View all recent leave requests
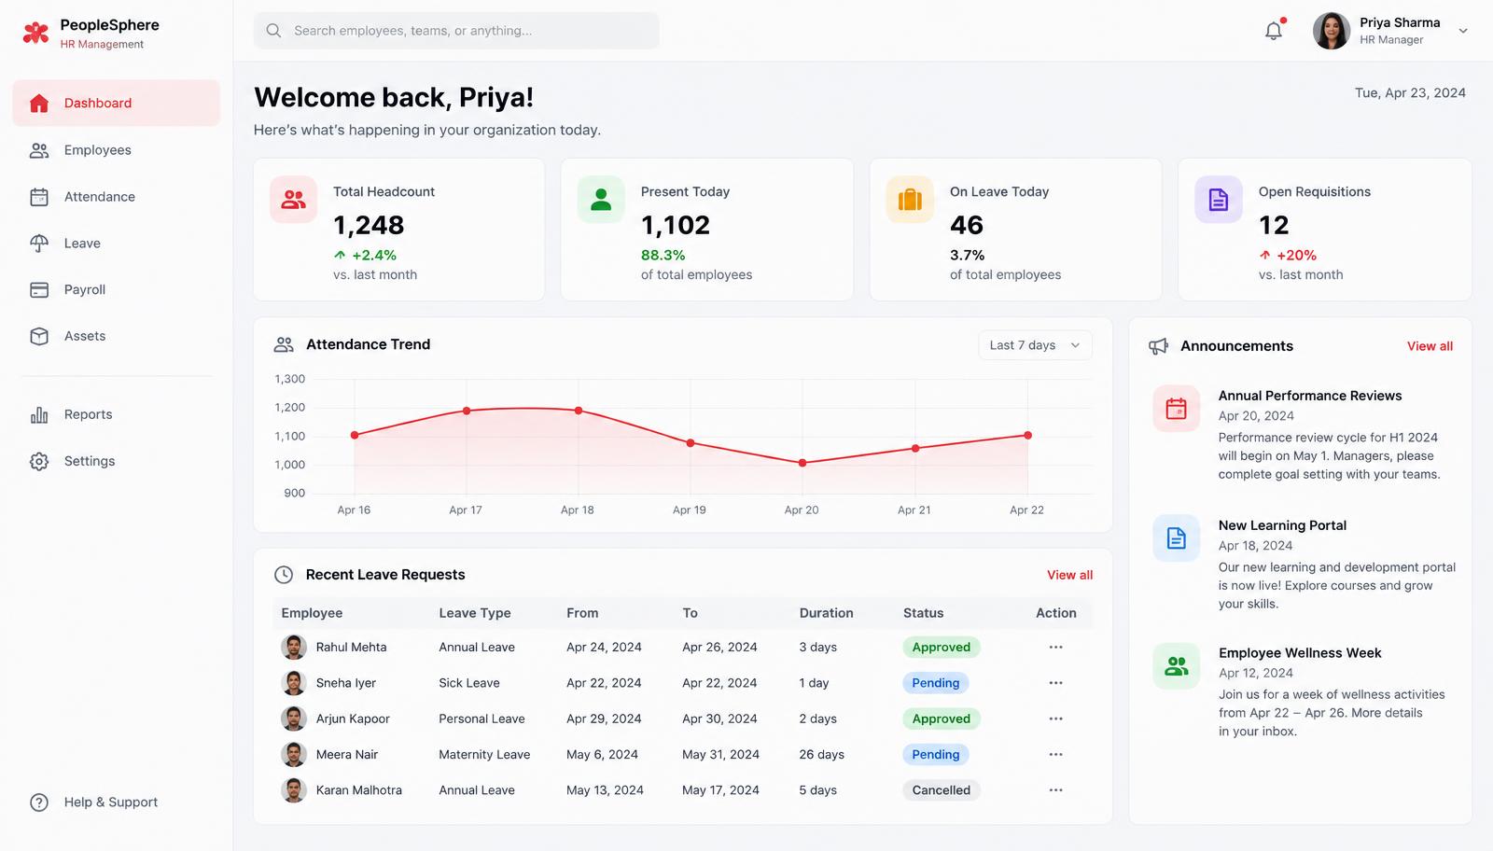The width and height of the screenshot is (1493, 851). tap(1069, 575)
